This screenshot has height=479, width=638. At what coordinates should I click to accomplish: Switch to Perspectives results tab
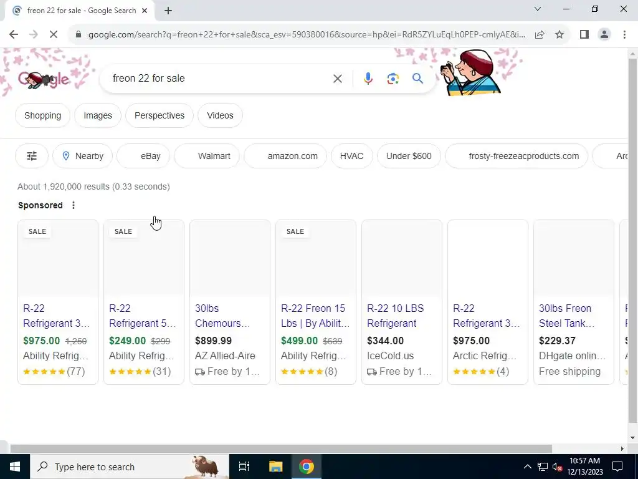click(x=159, y=115)
